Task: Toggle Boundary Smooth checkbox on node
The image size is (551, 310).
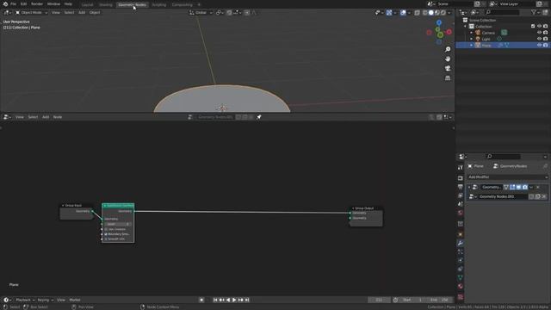Action: coord(106,234)
